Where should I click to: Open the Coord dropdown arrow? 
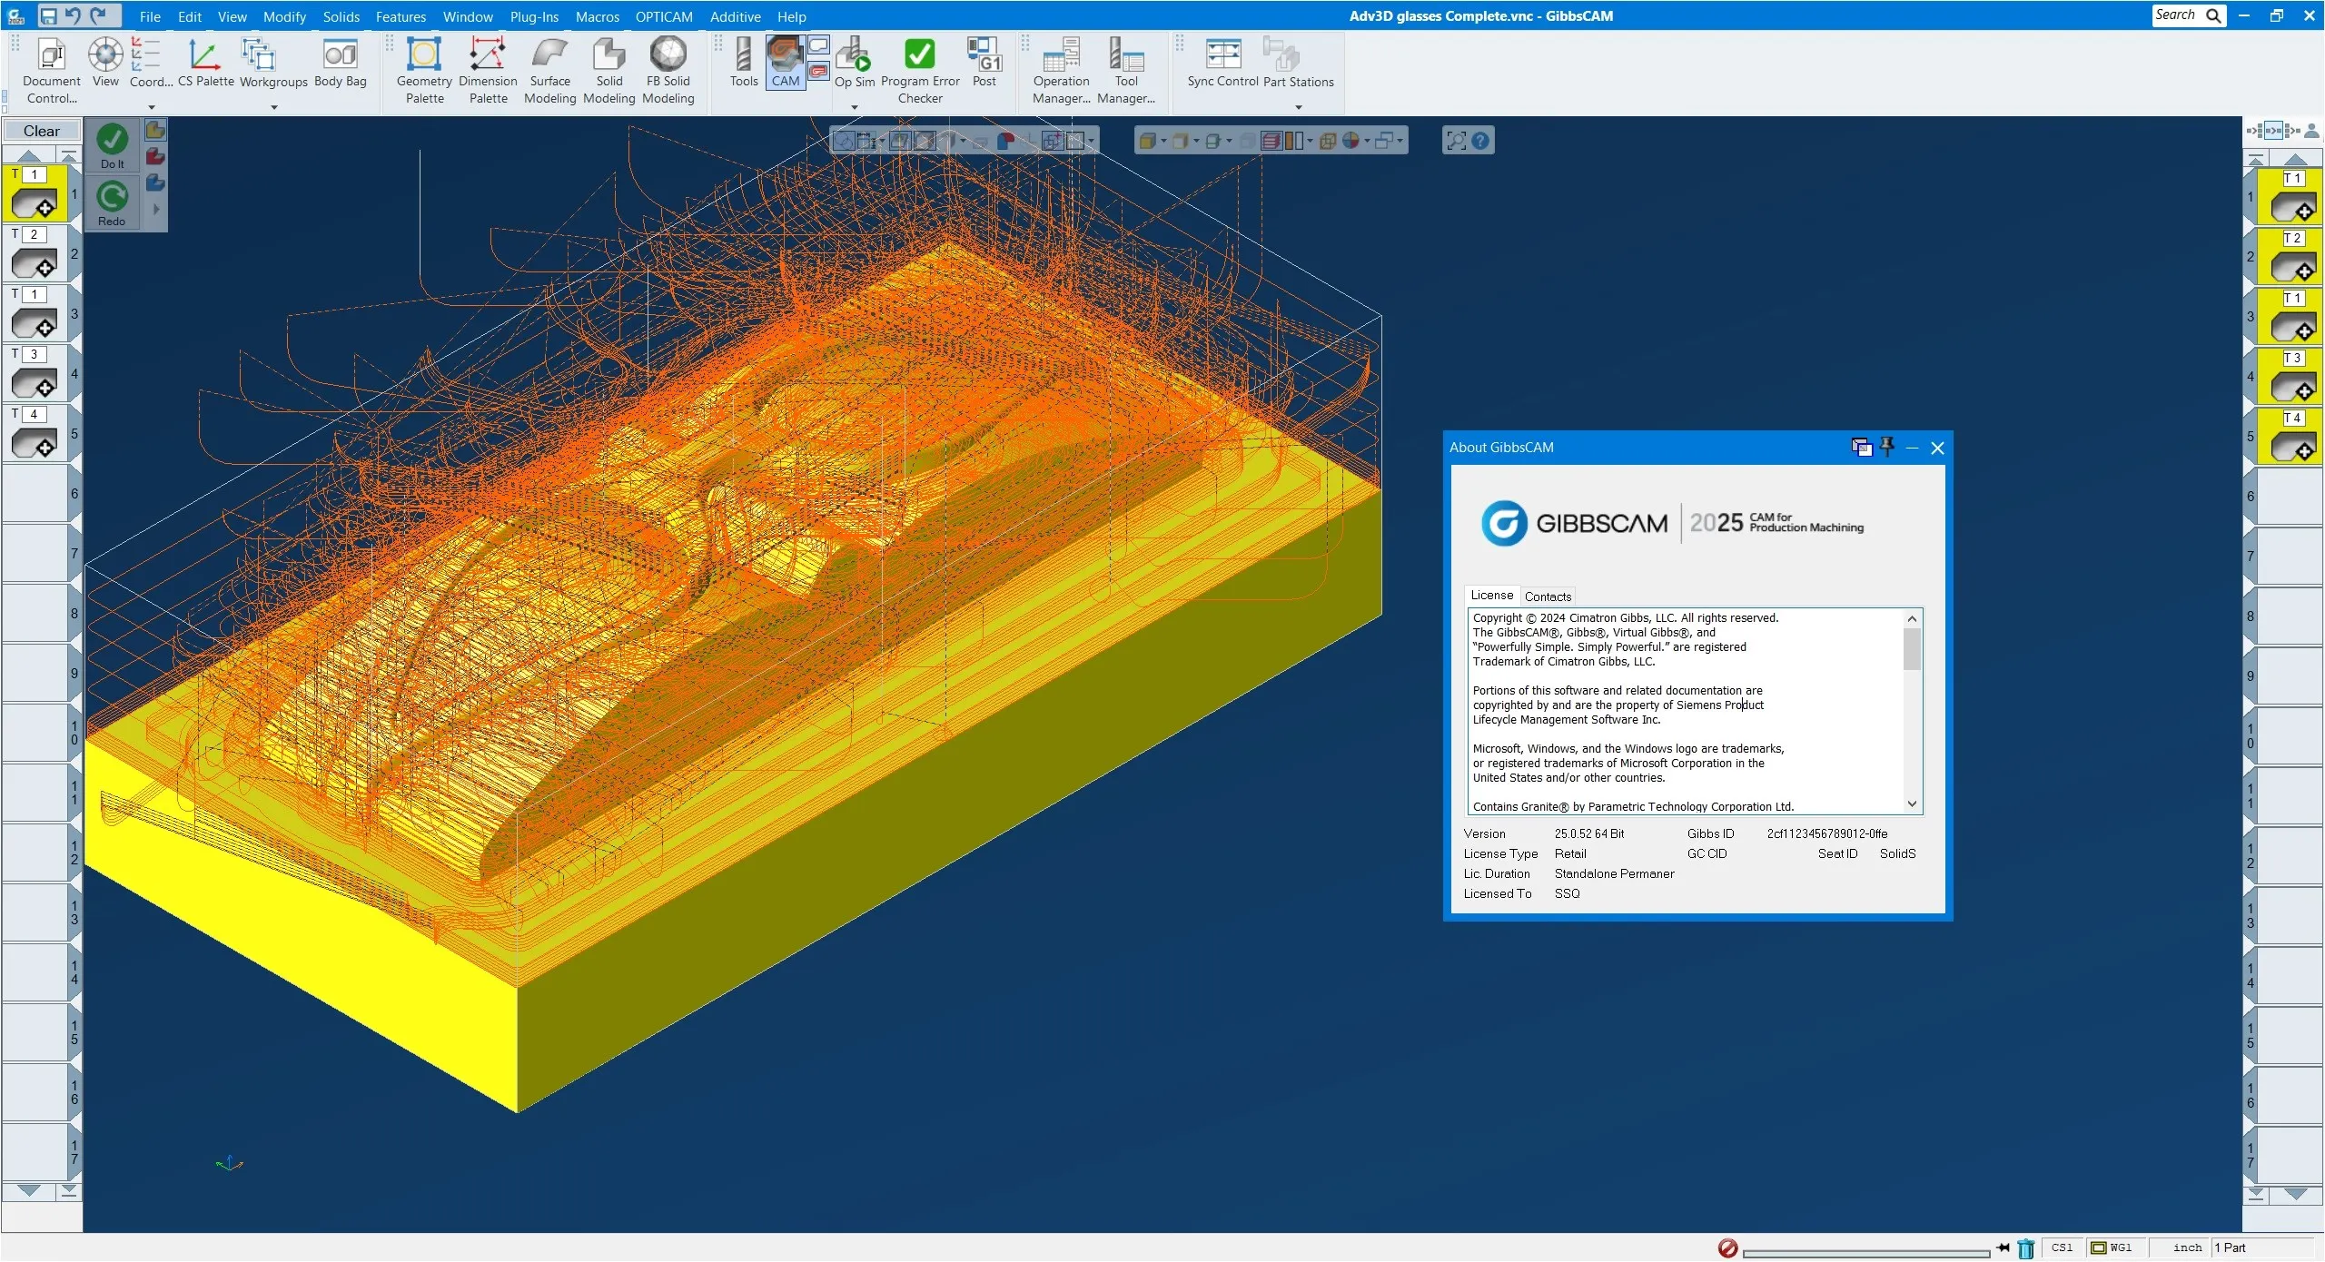click(x=152, y=107)
